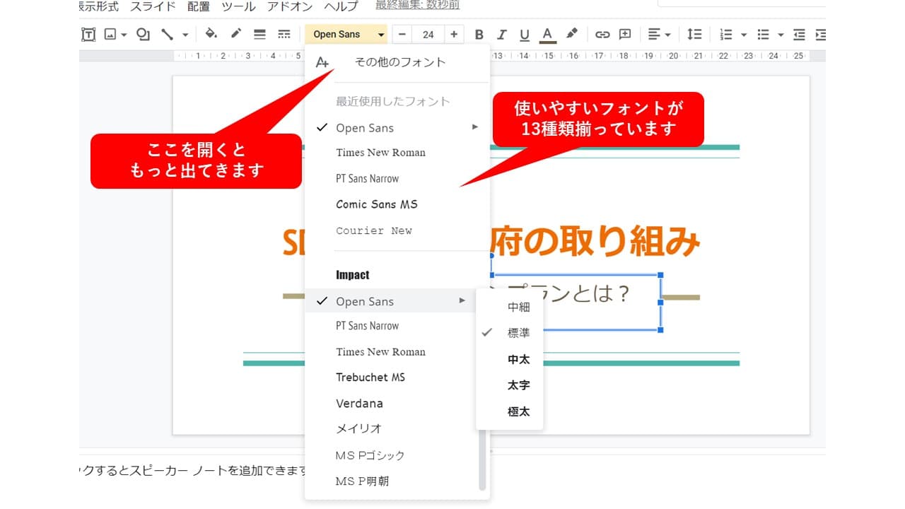Choose 太字 weight in the submenu
Viewport: 905px width, 509px height.
518,385
